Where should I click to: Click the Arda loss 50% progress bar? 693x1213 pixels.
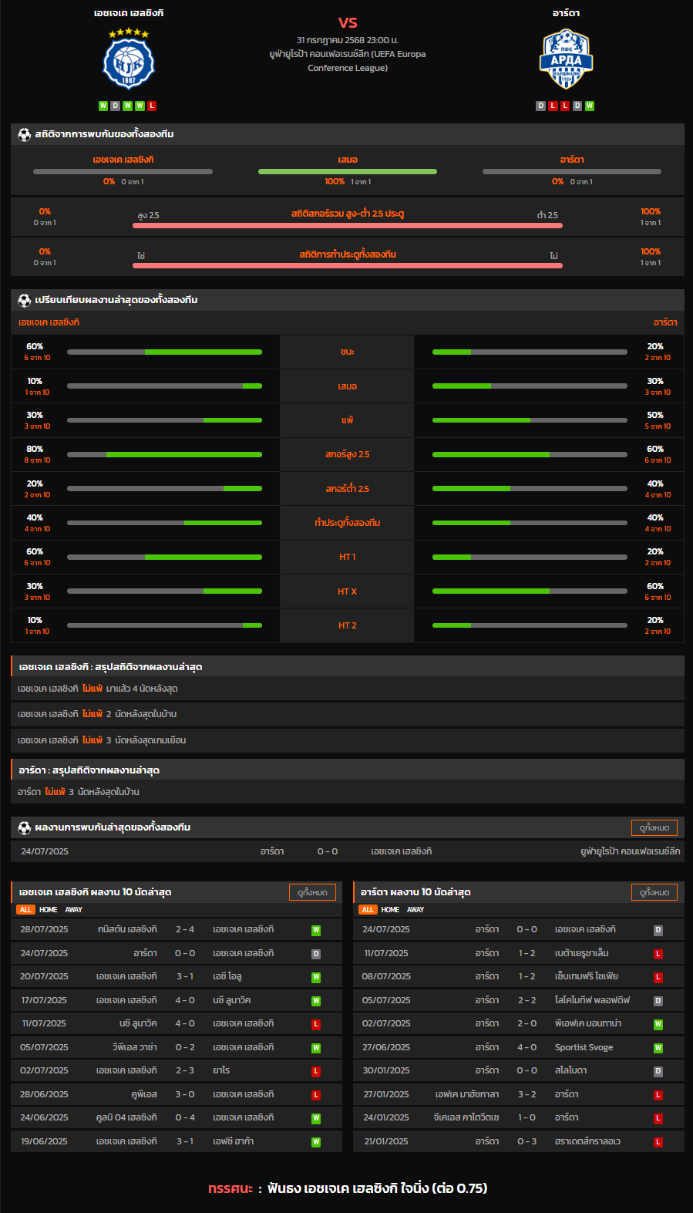click(x=530, y=420)
